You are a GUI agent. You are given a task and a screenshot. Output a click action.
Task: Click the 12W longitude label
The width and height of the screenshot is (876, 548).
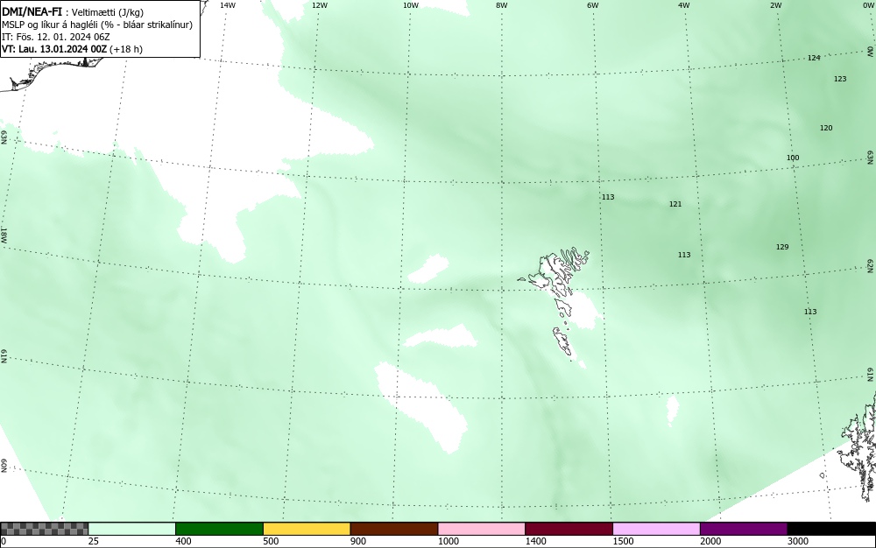point(319,5)
